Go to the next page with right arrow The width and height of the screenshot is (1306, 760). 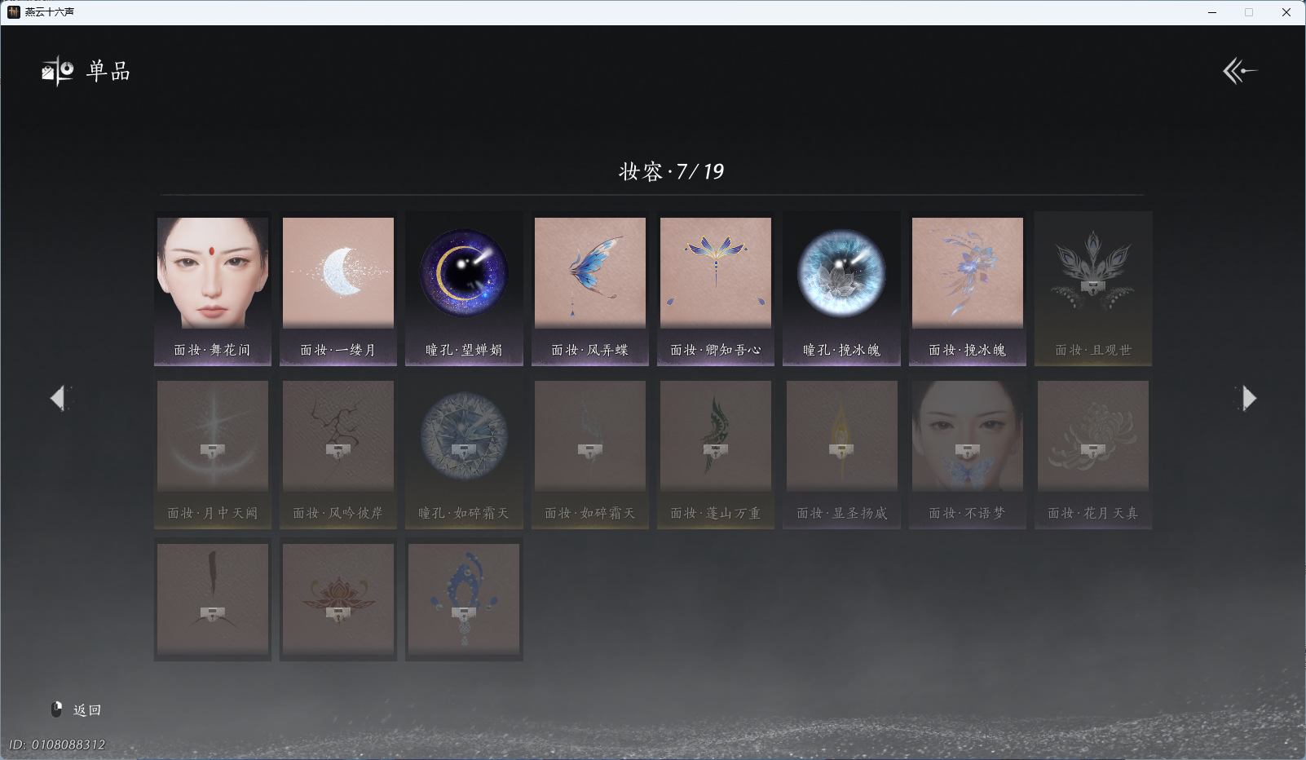click(x=1249, y=398)
